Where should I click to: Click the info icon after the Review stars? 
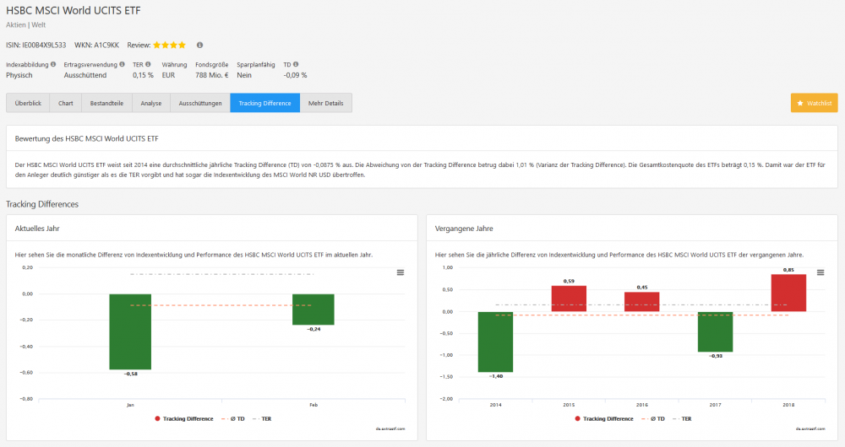click(x=199, y=45)
